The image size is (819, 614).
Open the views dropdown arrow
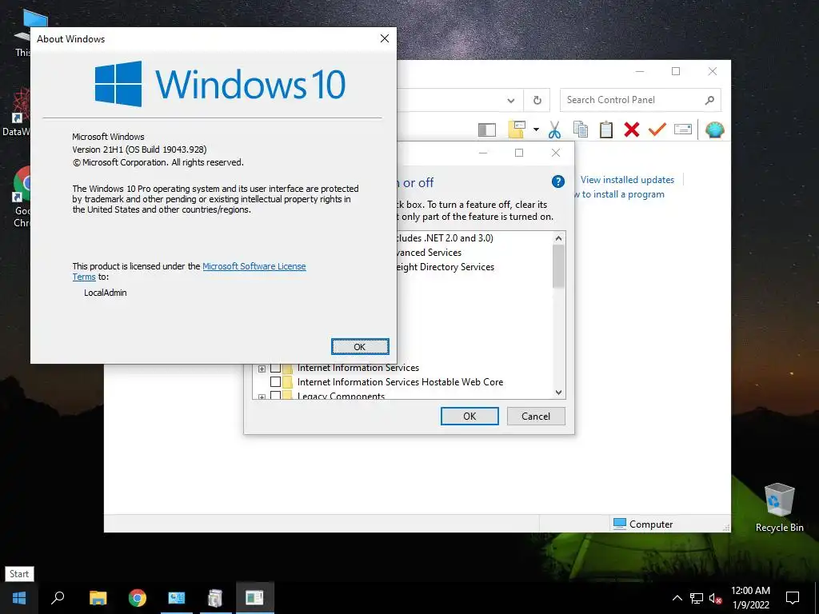[536, 130]
